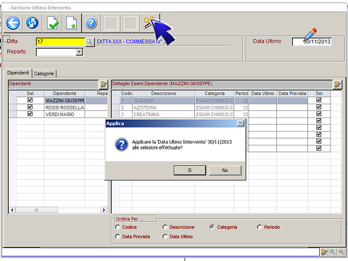Click the user icon in bottom status bar

tap(324, 252)
